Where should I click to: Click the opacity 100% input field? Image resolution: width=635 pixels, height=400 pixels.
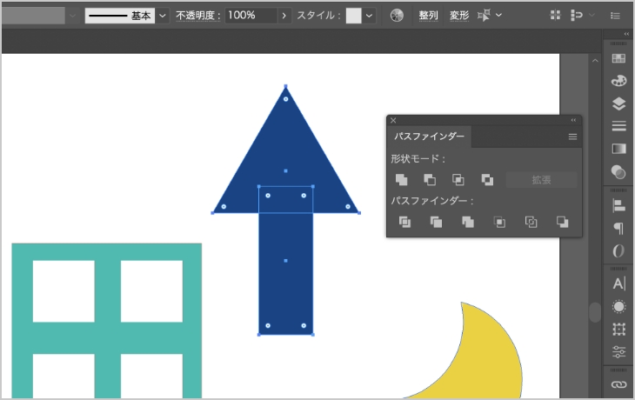click(x=251, y=16)
